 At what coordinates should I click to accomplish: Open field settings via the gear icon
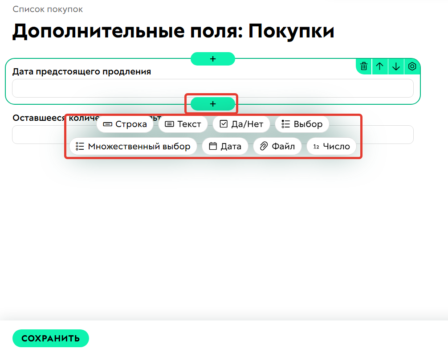pos(412,66)
